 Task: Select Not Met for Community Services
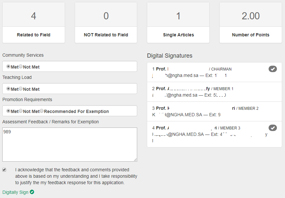(x=21, y=67)
